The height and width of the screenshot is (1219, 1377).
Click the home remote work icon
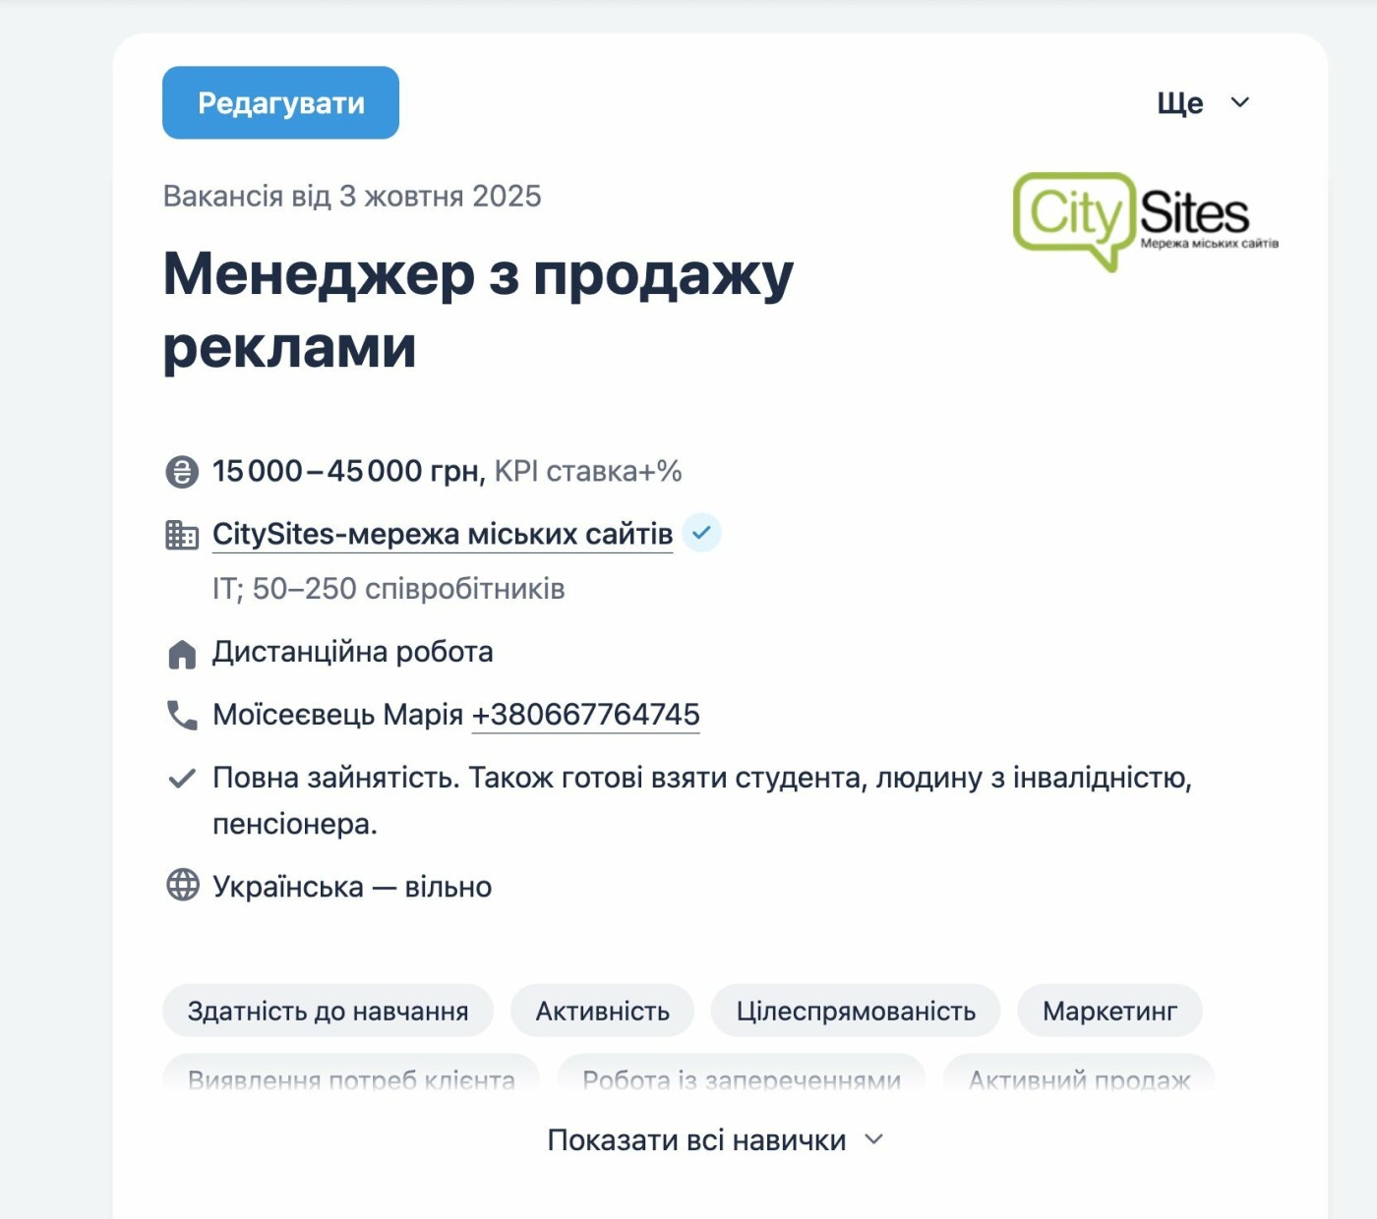point(182,654)
